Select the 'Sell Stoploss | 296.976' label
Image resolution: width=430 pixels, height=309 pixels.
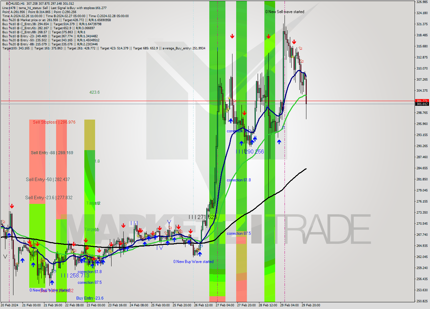pos(54,122)
